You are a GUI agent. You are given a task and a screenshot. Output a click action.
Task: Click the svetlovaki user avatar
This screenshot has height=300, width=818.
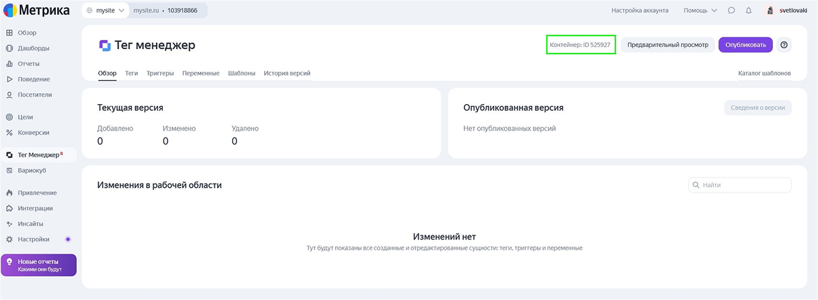[770, 10]
